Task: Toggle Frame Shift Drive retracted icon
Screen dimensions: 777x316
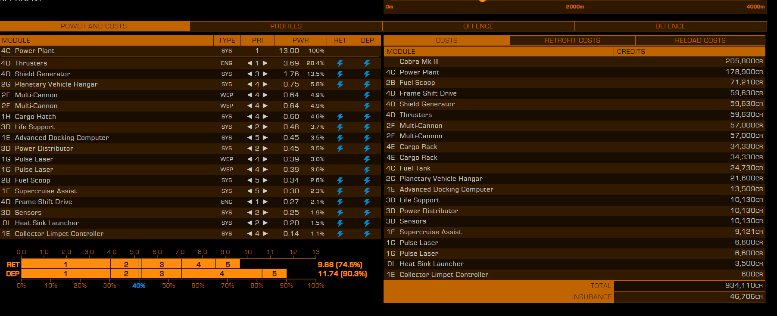Action: (x=340, y=202)
